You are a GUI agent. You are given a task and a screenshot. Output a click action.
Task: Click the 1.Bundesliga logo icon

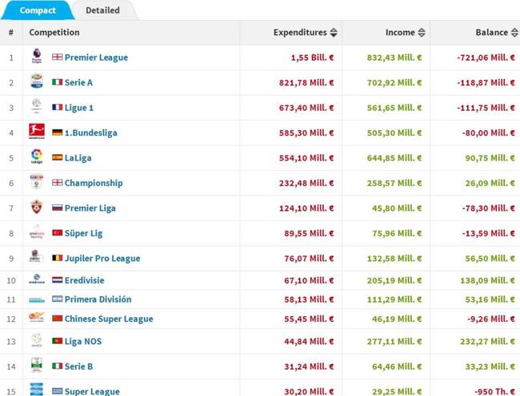pos(36,133)
